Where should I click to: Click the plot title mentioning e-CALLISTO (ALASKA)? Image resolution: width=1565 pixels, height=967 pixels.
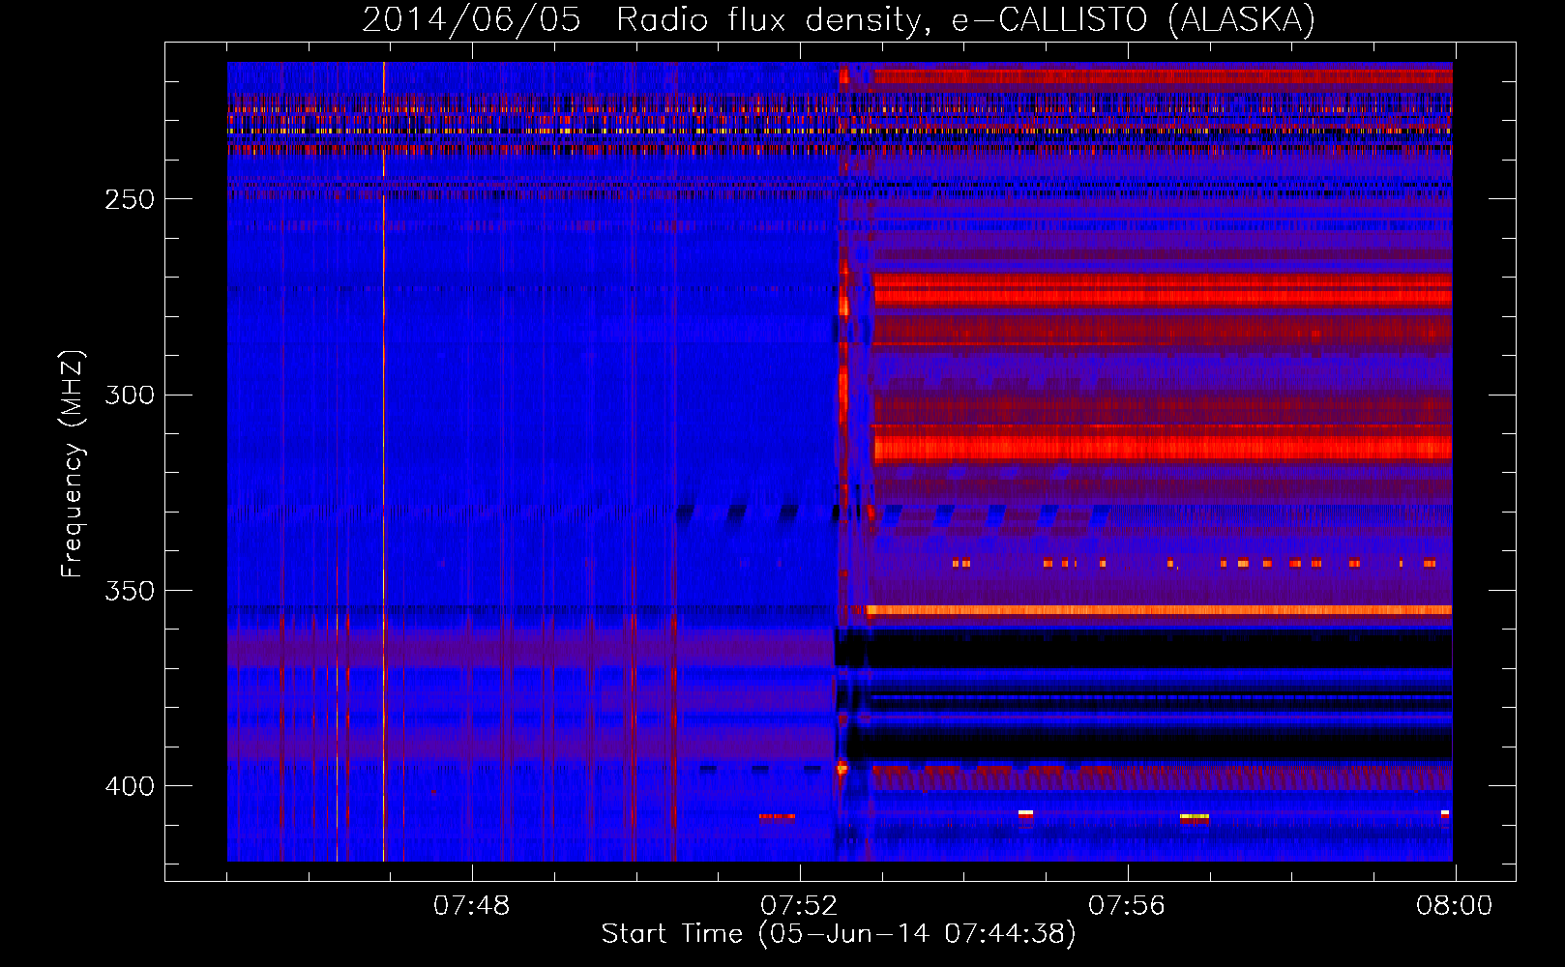(839, 19)
